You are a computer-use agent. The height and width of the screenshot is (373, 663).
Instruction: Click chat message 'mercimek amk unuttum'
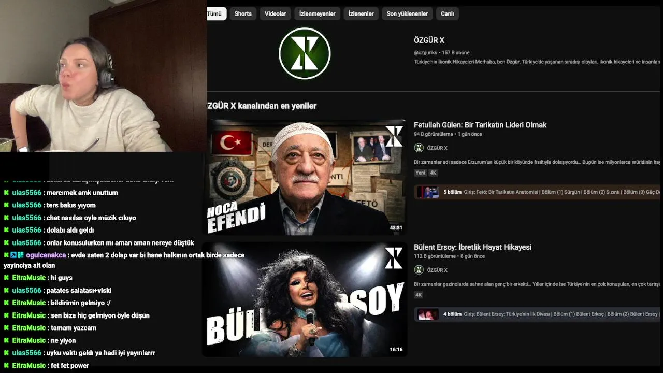click(82, 193)
